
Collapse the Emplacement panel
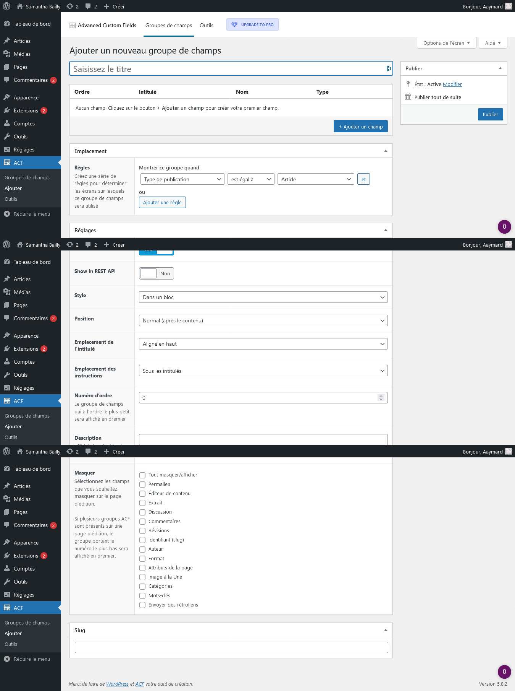tap(386, 151)
